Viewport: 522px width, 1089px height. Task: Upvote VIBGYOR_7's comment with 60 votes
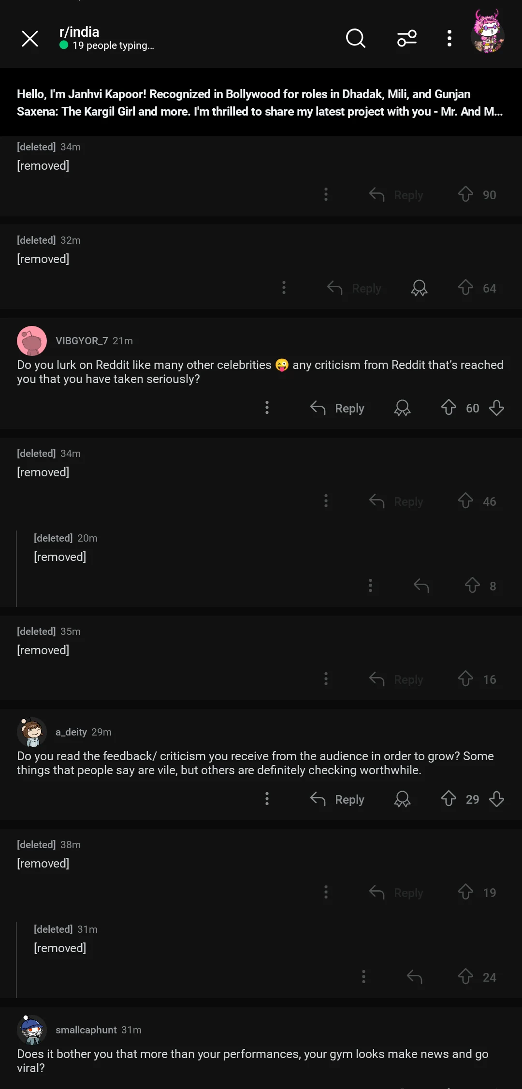point(449,408)
